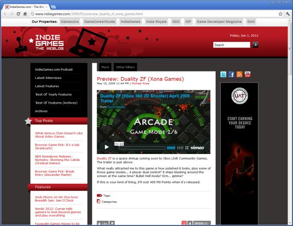The height and width of the screenshot is (226, 293).
Task: Submit search with the arrow button
Action: (255, 45)
